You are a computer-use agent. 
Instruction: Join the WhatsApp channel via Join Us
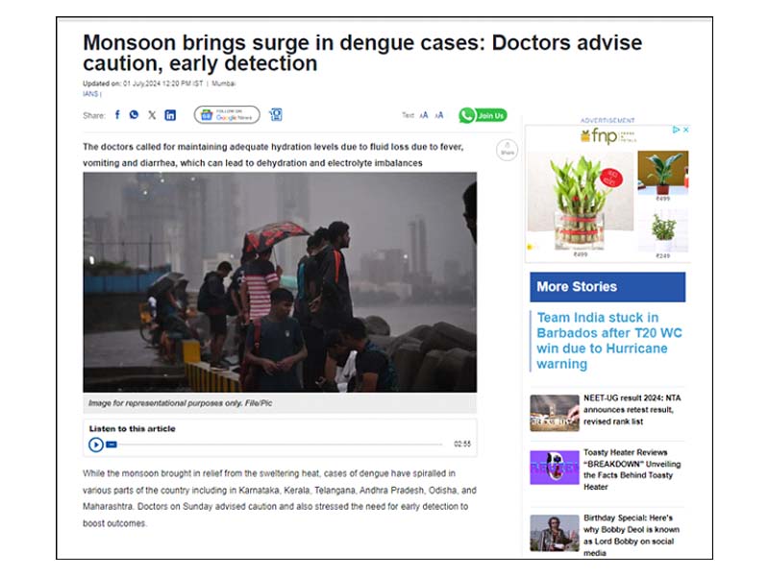pyautogui.click(x=483, y=115)
